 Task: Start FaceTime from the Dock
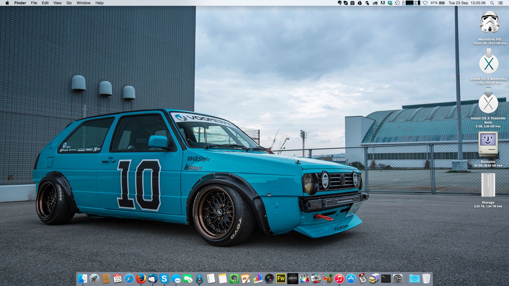click(188, 279)
